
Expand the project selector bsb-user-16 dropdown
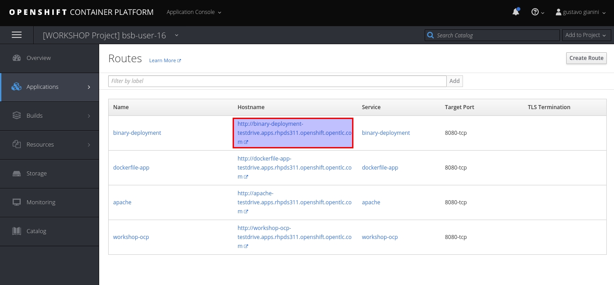176,35
